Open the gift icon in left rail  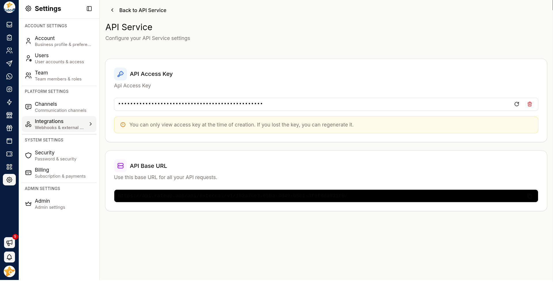(9, 128)
